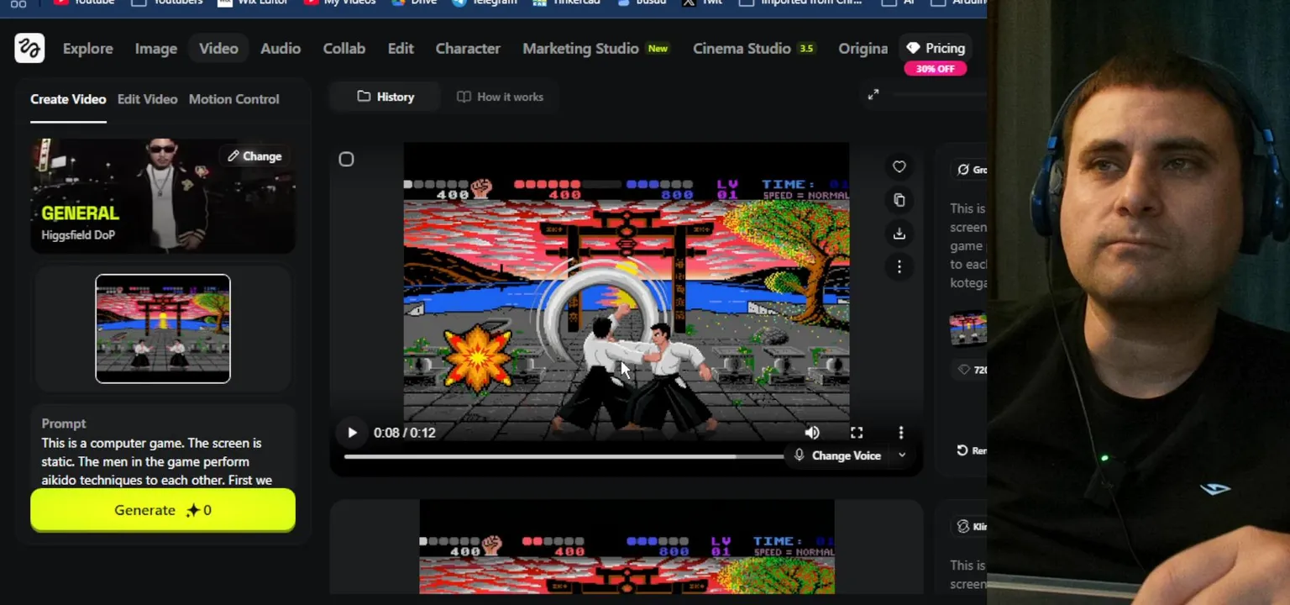Select the Video menu item
Screen dimensions: 1290x605
(x=218, y=49)
